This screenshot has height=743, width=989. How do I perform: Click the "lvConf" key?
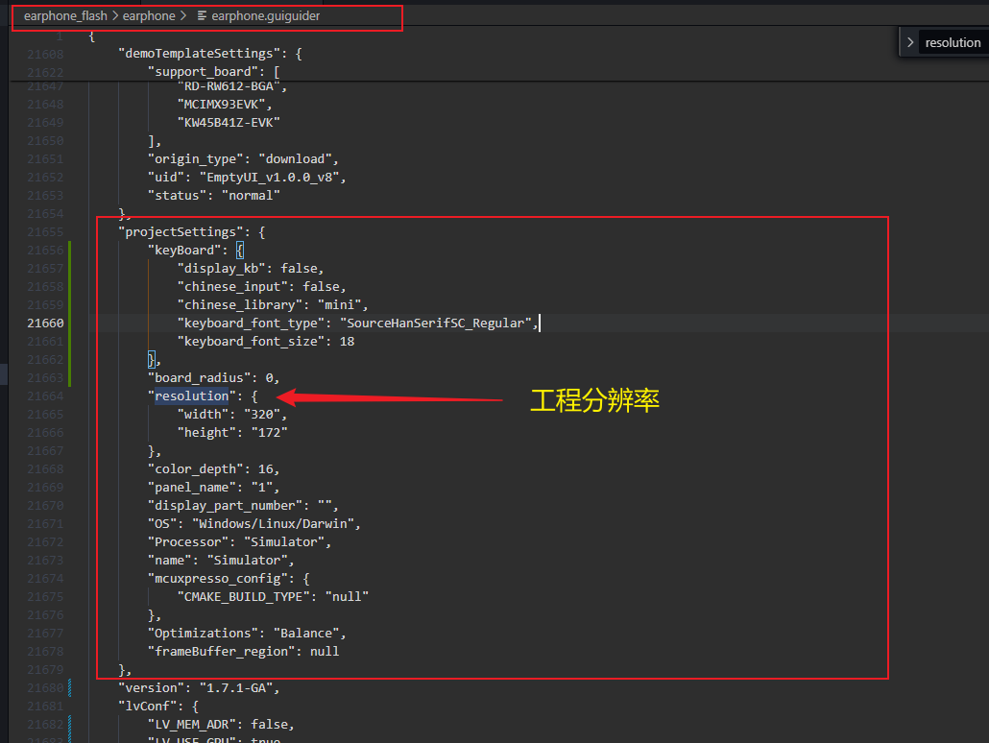click(x=148, y=707)
